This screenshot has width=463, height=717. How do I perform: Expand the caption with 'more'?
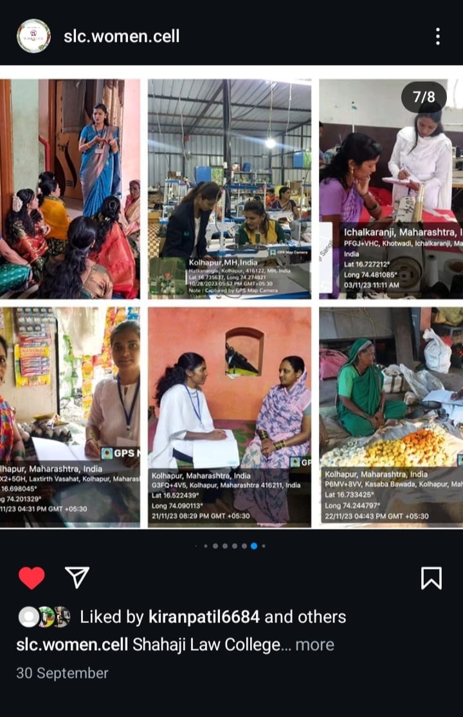click(314, 645)
